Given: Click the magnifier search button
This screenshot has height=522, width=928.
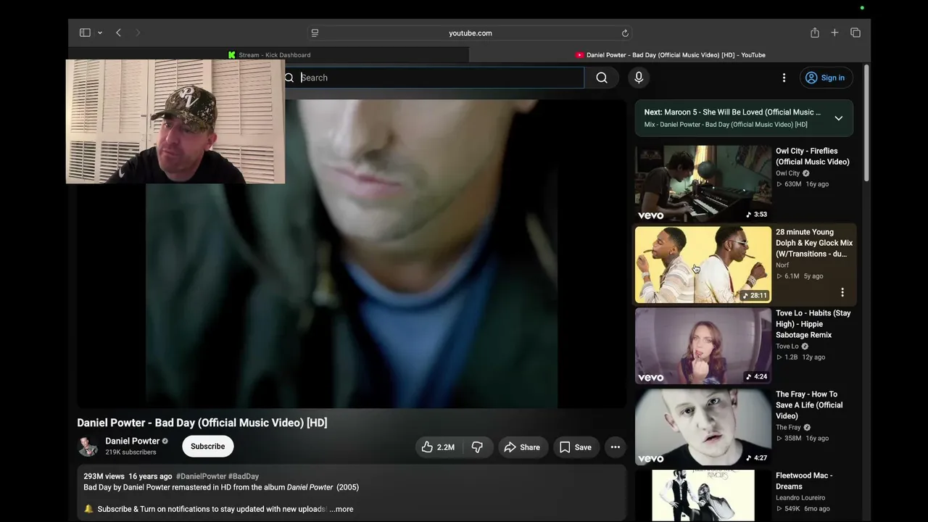Looking at the screenshot, I should [x=602, y=78].
